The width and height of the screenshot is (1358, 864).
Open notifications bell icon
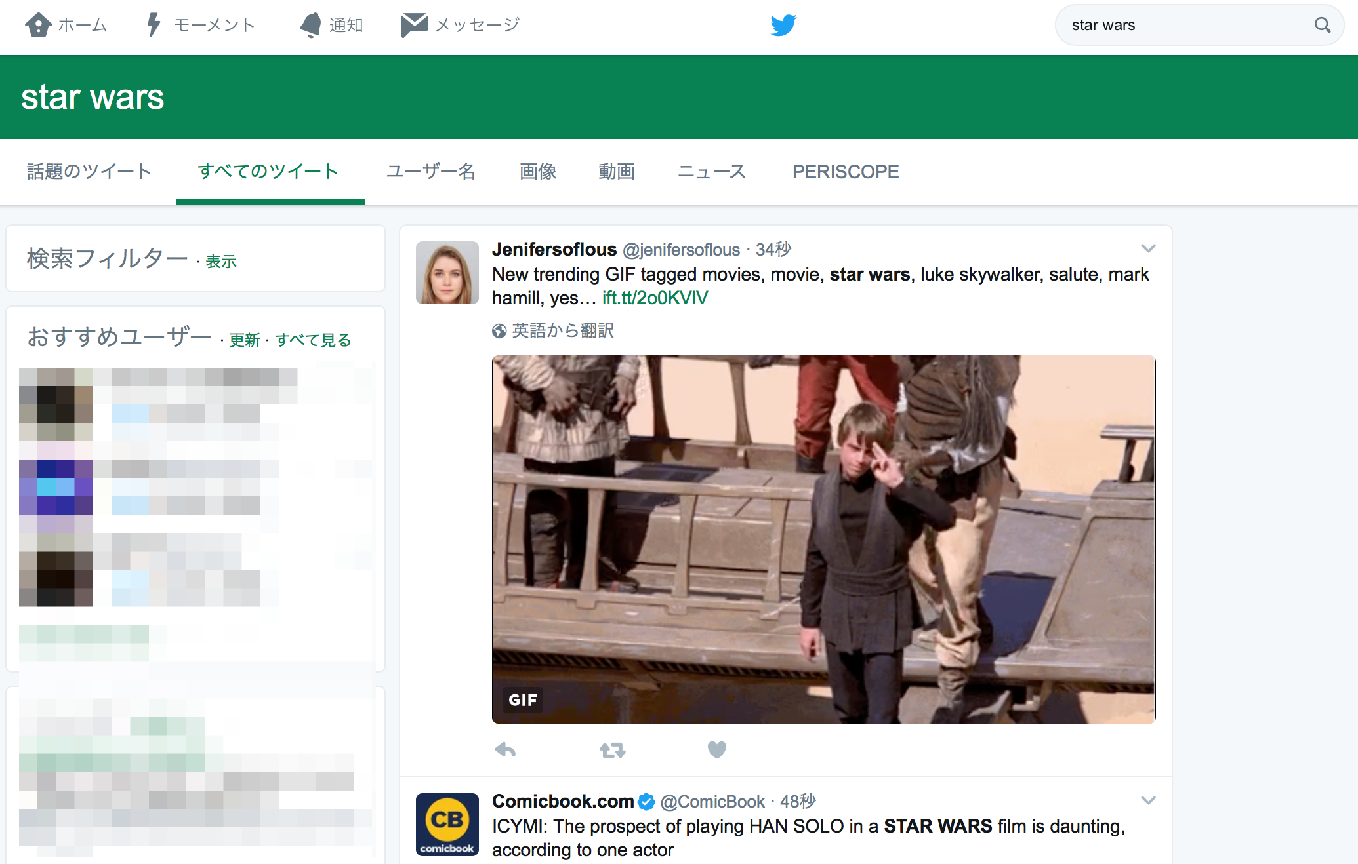pos(311,25)
